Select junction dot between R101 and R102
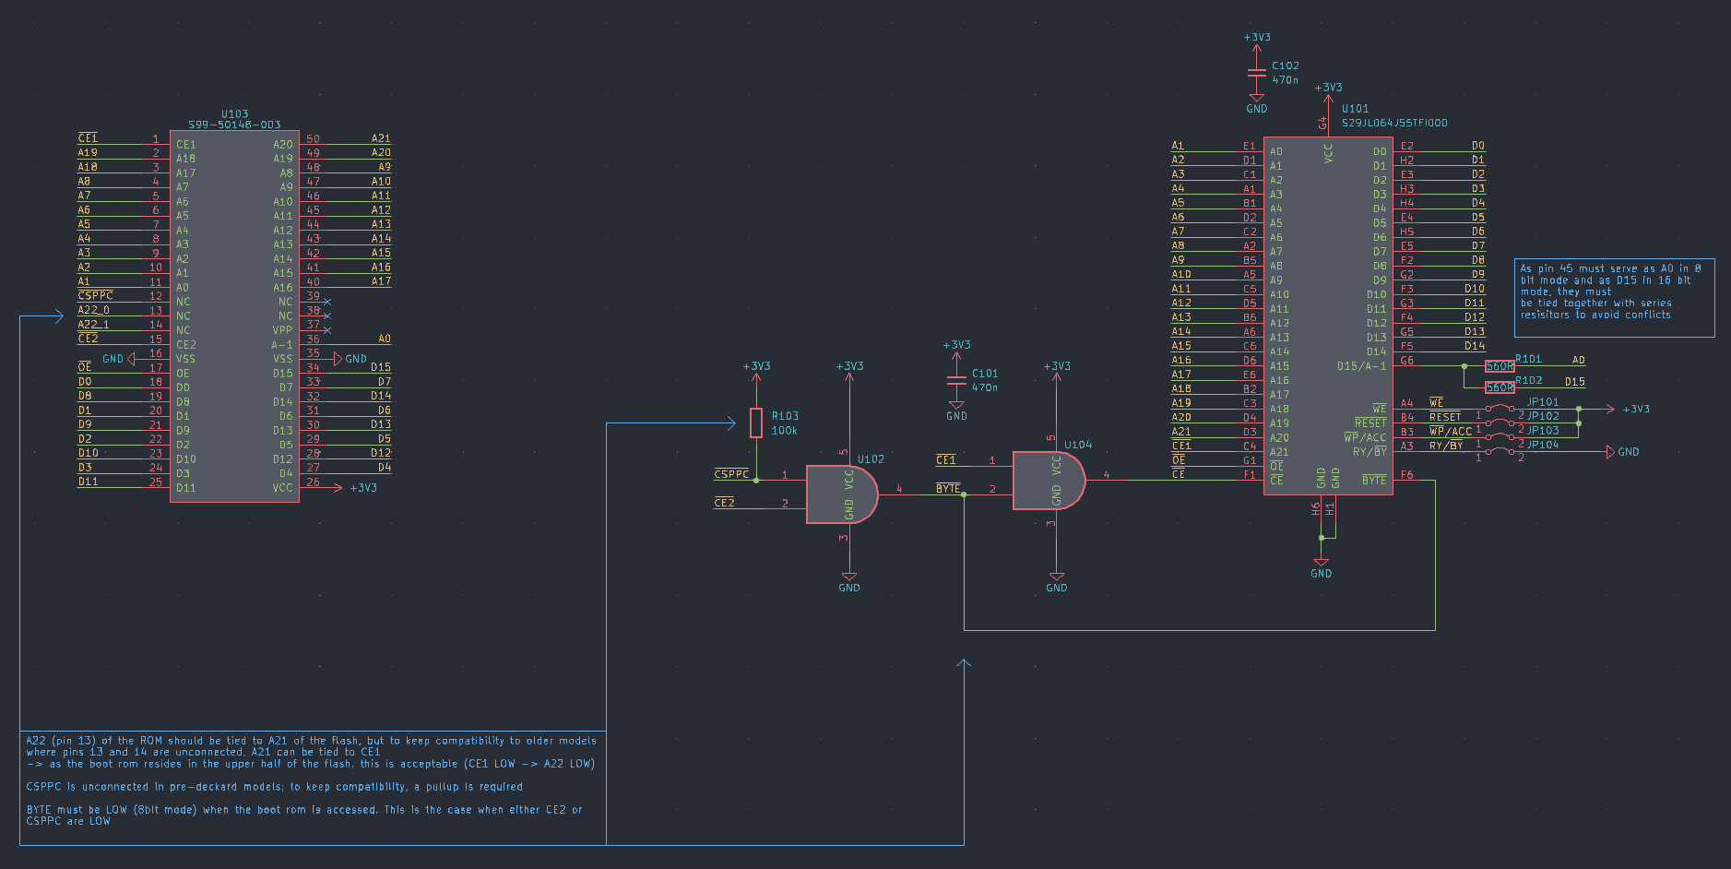 click(x=1464, y=366)
